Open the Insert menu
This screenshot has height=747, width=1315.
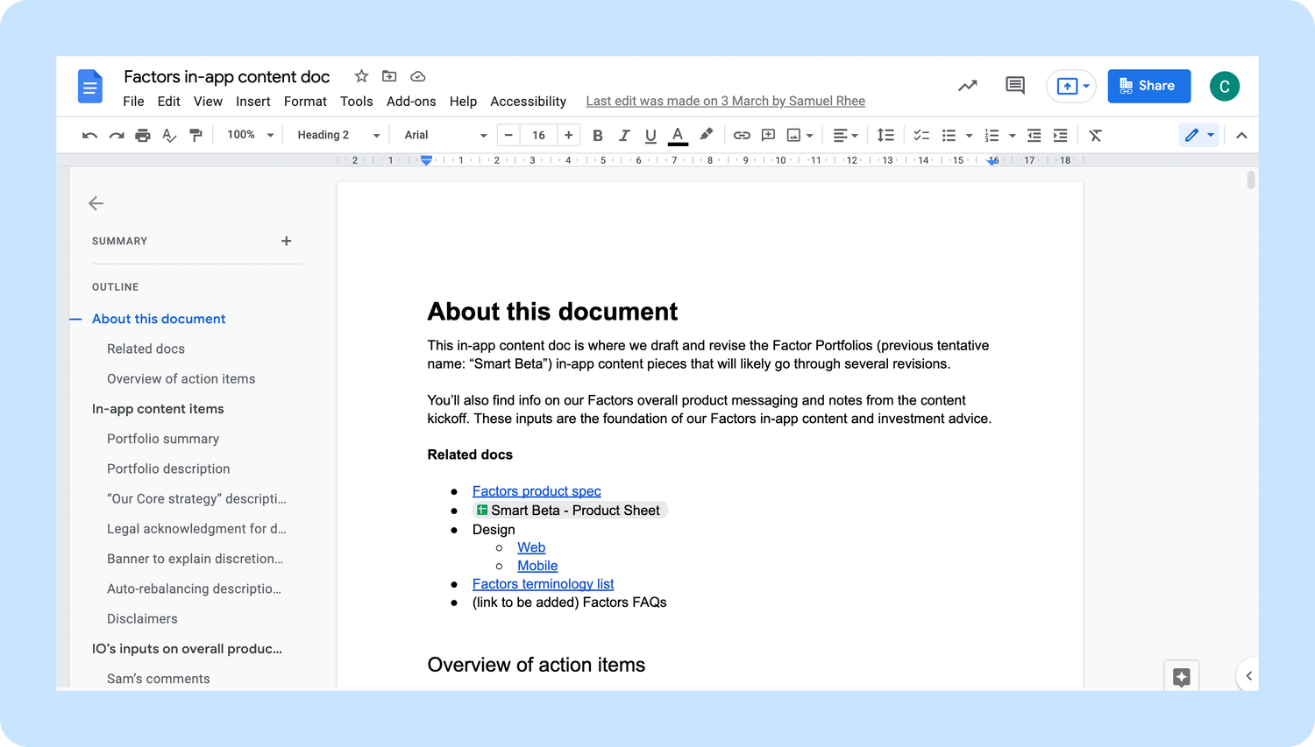tap(253, 102)
